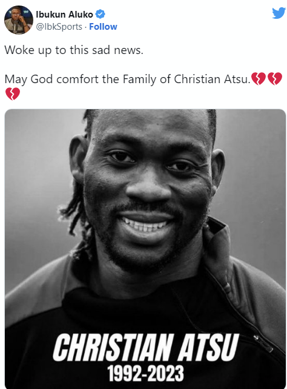287x389 pixels.
Task: Open the Ibukun Aluko display name link
Action: point(64,15)
